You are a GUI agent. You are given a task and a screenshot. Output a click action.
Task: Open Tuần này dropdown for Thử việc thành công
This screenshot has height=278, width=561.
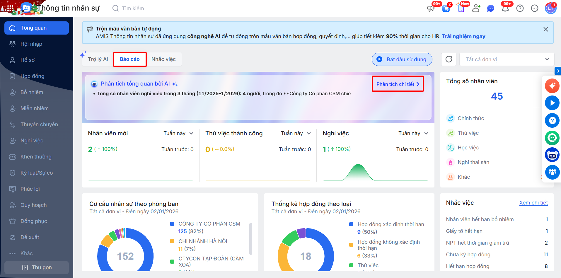point(296,133)
